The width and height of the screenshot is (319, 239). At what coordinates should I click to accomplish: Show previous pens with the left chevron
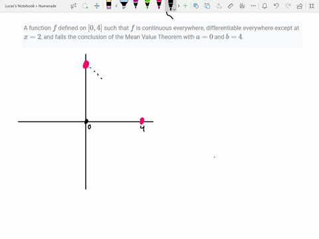coord(116,6)
